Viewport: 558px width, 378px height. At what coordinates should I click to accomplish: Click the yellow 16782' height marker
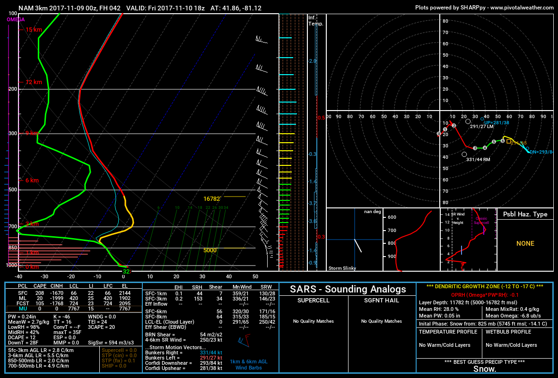click(x=212, y=199)
